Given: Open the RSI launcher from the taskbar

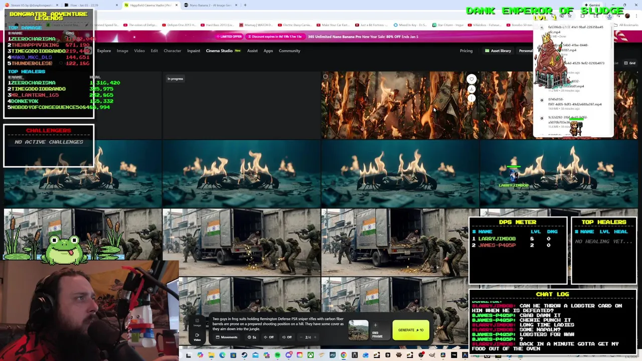Looking at the screenshot, I should coord(333,355).
